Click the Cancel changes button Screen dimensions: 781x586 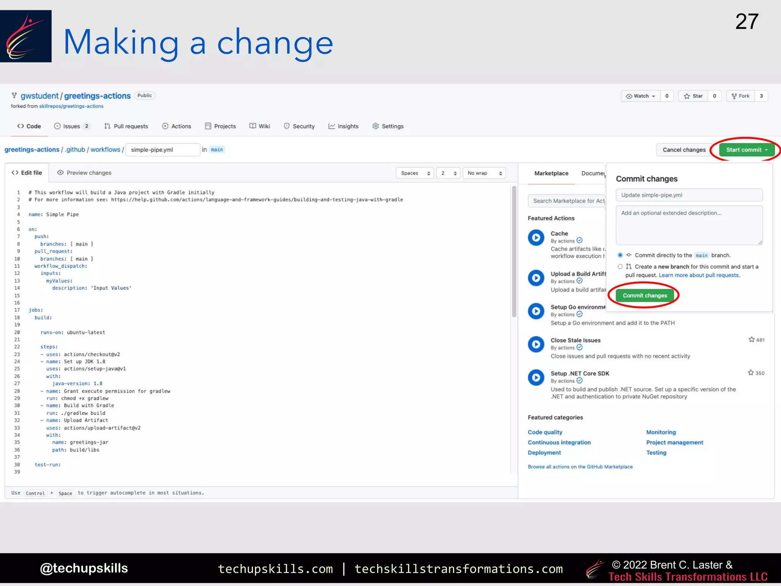(x=684, y=150)
